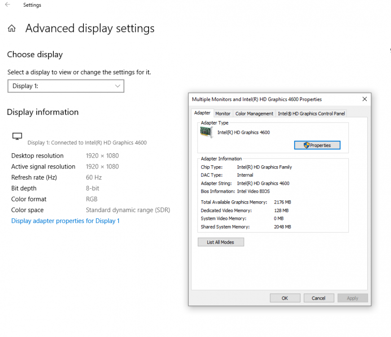Open Display adapter properties for Display 1 link
Screen dimensions: 391x337
(x=66, y=221)
